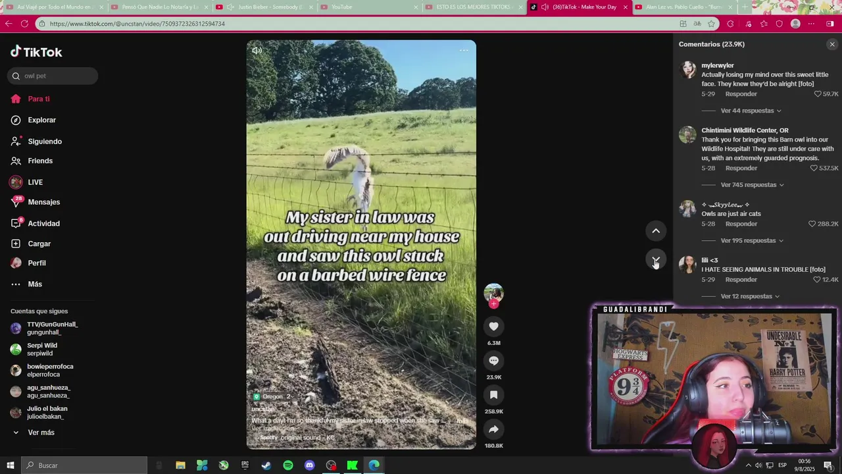This screenshot has width=842, height=474.
Task: Open the julioelbakan_ followed account
Action: pyautogui.click(x=39, y=412)
